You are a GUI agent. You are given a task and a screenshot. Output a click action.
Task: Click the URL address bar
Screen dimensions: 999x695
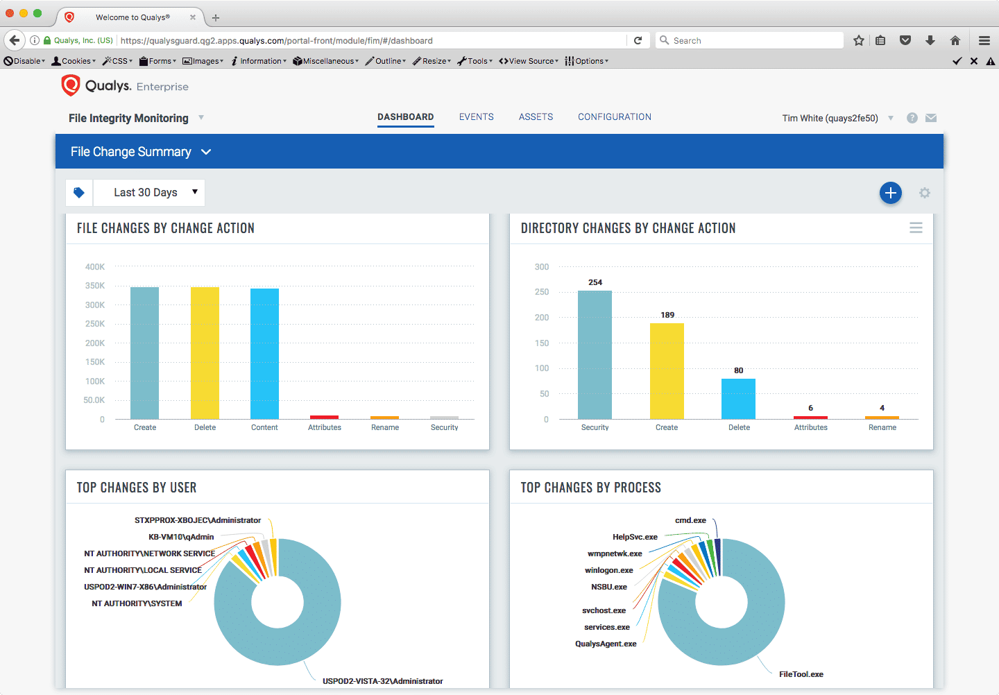tap(371, 40)
